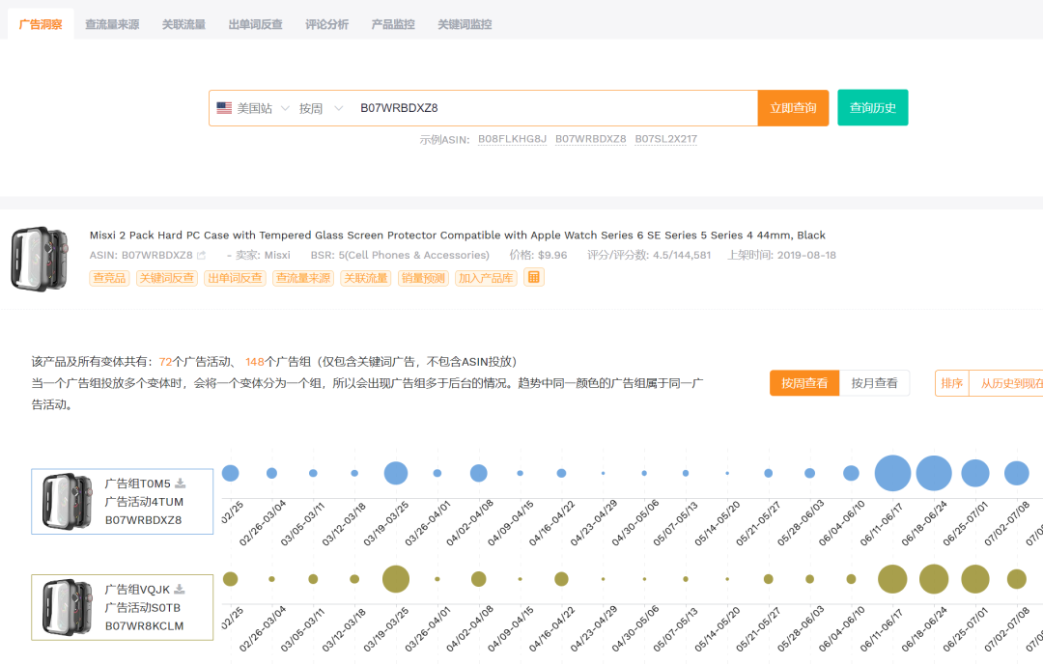This screenshot has height=664, width=1043.
Task: Open the profit calculator icon
Action: [534, 277]
